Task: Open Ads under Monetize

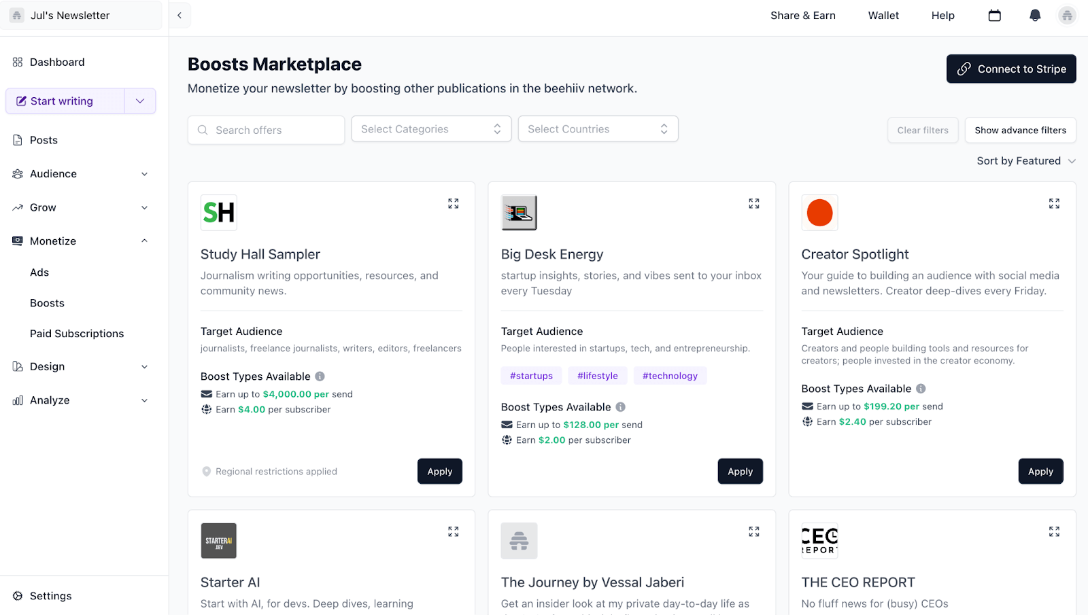Action: tap(39, 273)
